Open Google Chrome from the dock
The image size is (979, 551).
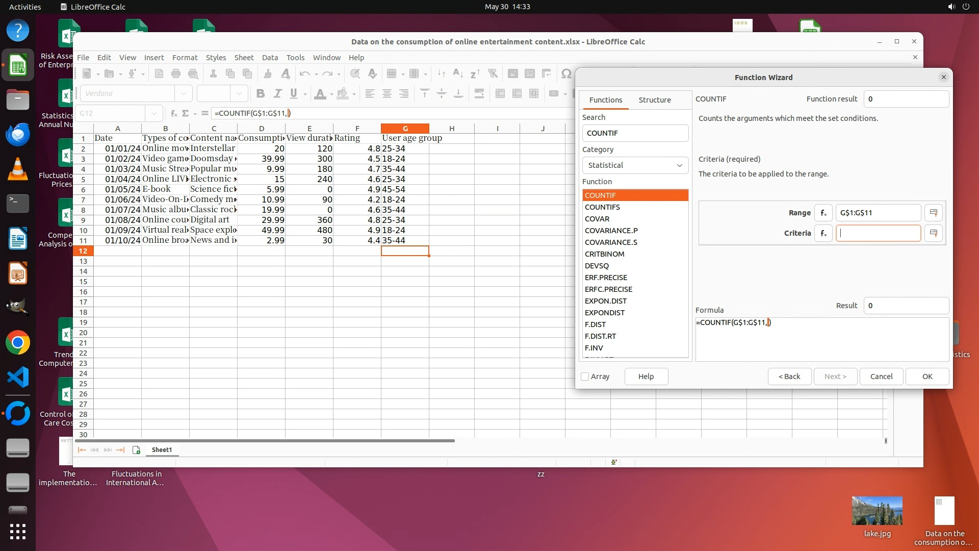click(18, 343)
